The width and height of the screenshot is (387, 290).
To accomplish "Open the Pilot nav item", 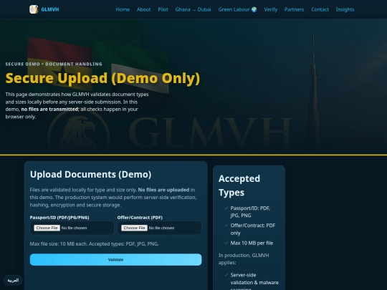I will click(163, 9).
